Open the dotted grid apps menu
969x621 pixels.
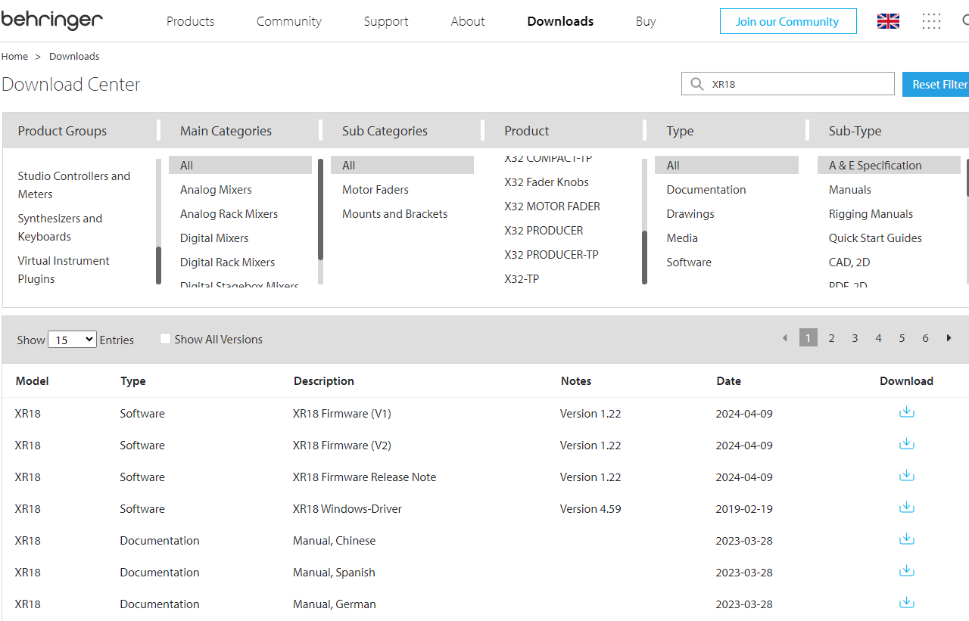[x=931, y=21]
